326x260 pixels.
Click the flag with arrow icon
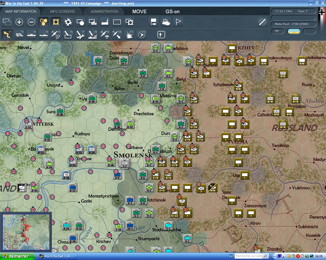[154, 22]
